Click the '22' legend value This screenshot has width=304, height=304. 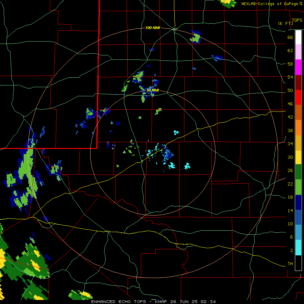point(290,184)
